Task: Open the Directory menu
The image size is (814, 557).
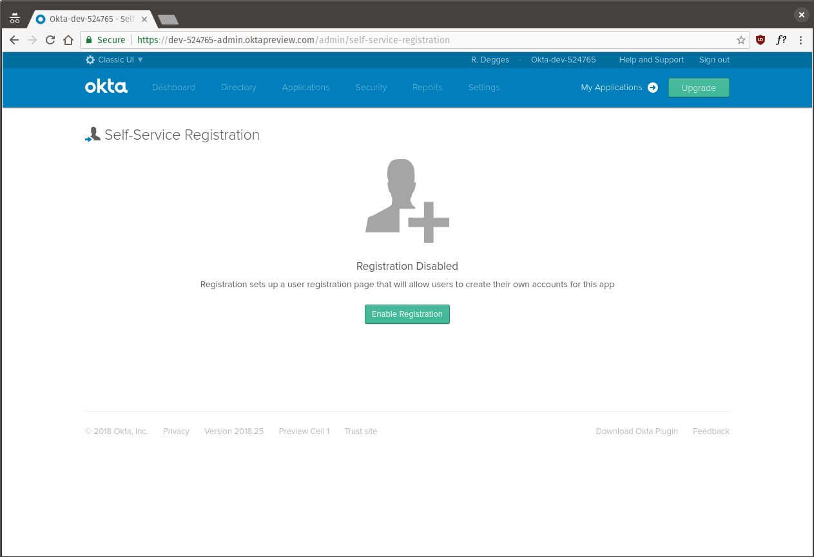Action: (238, 87)
